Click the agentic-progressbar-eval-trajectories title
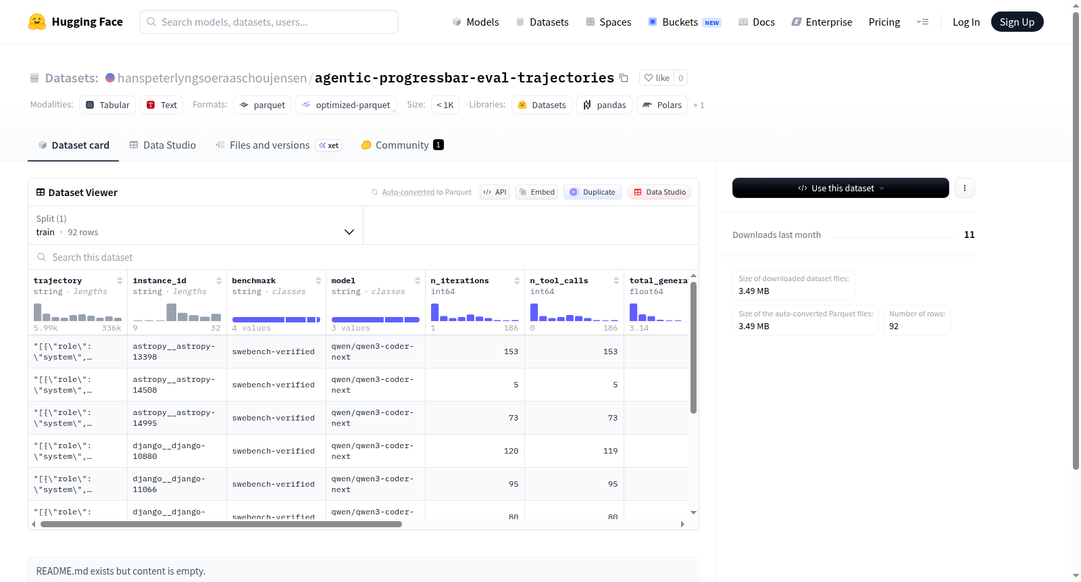The width and height of the screenshot is (1081, 582). (464, 78)
